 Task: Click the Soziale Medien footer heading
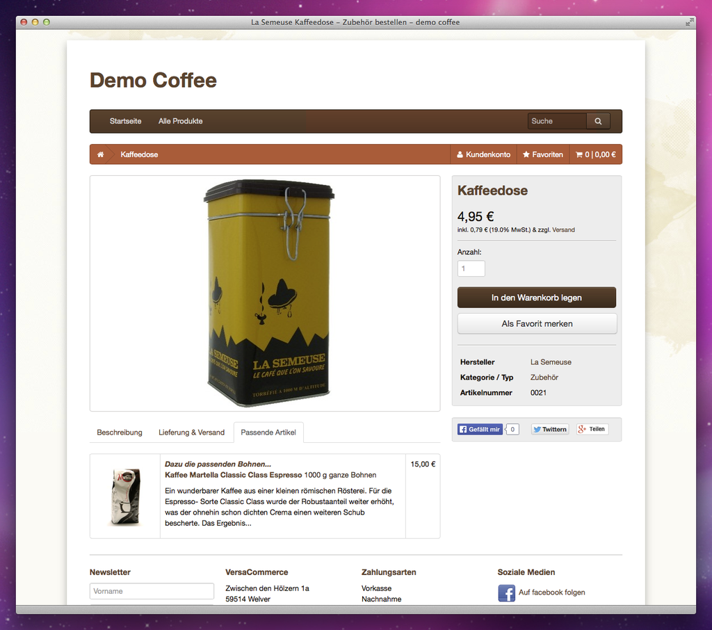coord(526,572)
